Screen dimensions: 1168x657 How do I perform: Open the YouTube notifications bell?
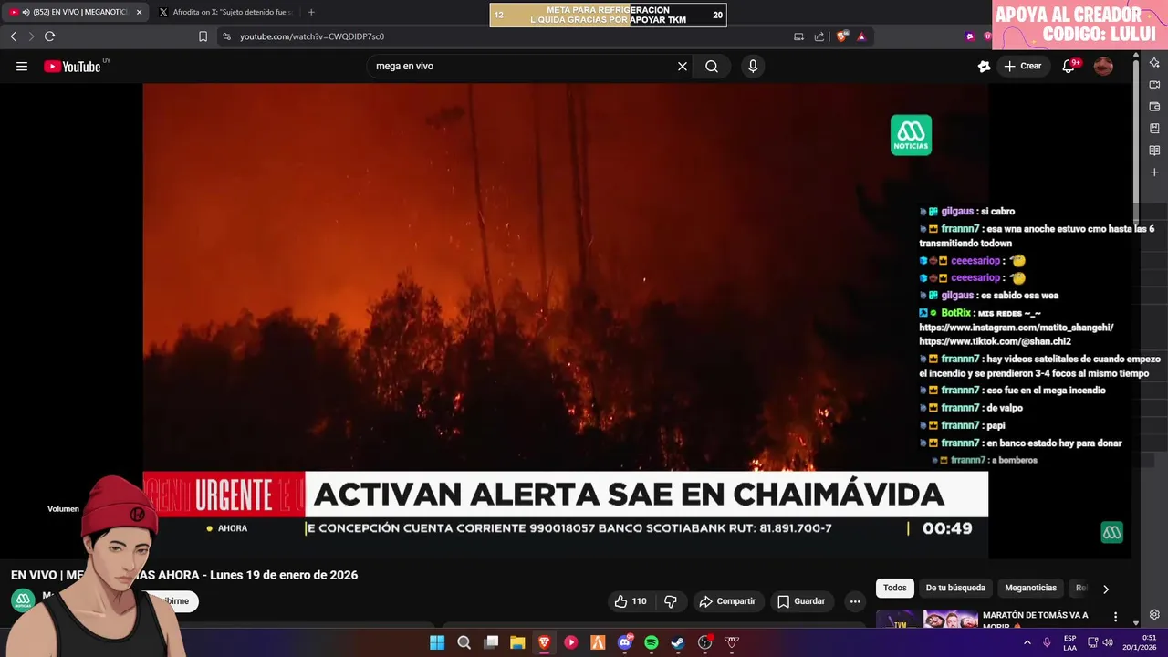pos(1069,67)
